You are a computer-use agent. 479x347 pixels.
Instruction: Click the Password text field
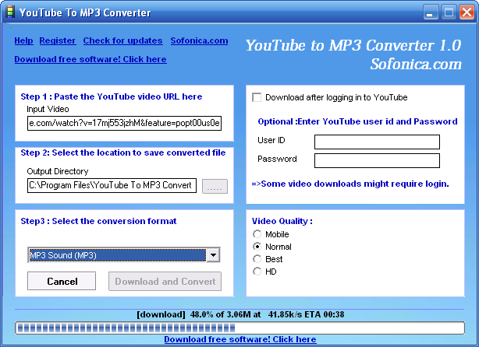pos(377,160)
